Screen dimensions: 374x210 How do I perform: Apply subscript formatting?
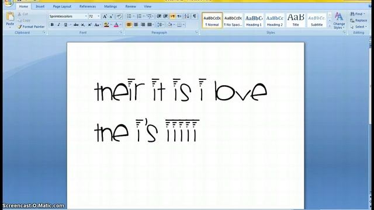coord(83,24)
